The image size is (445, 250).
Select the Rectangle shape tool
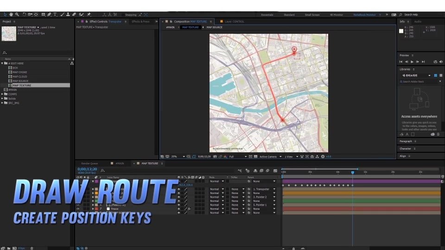43,14
